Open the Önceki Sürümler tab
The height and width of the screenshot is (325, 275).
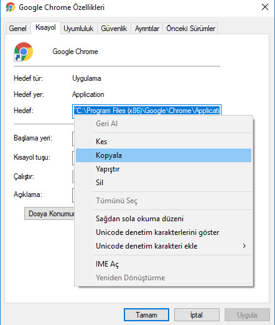coord(190,29)
